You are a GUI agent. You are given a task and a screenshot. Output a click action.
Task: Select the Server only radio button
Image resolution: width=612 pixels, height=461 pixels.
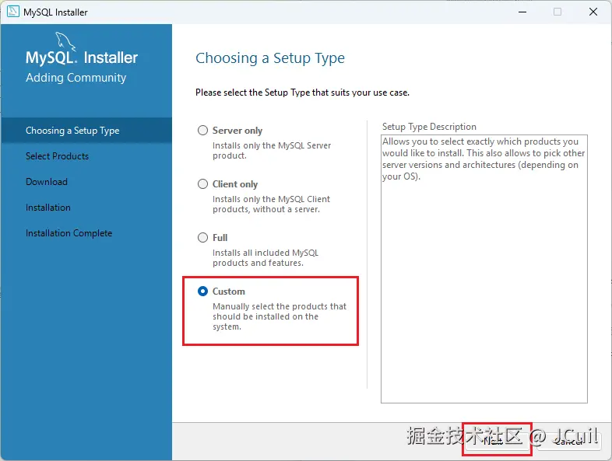(202, 130)
